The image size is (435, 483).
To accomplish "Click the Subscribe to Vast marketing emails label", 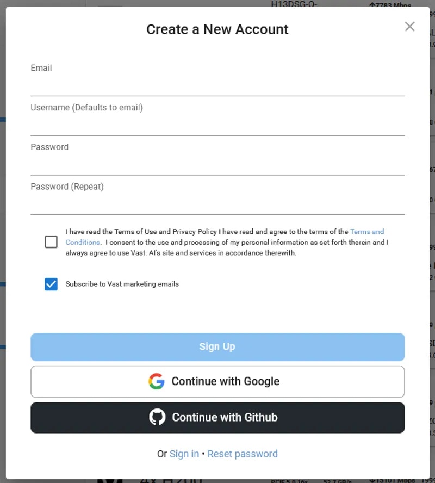I will click(122, 284).
